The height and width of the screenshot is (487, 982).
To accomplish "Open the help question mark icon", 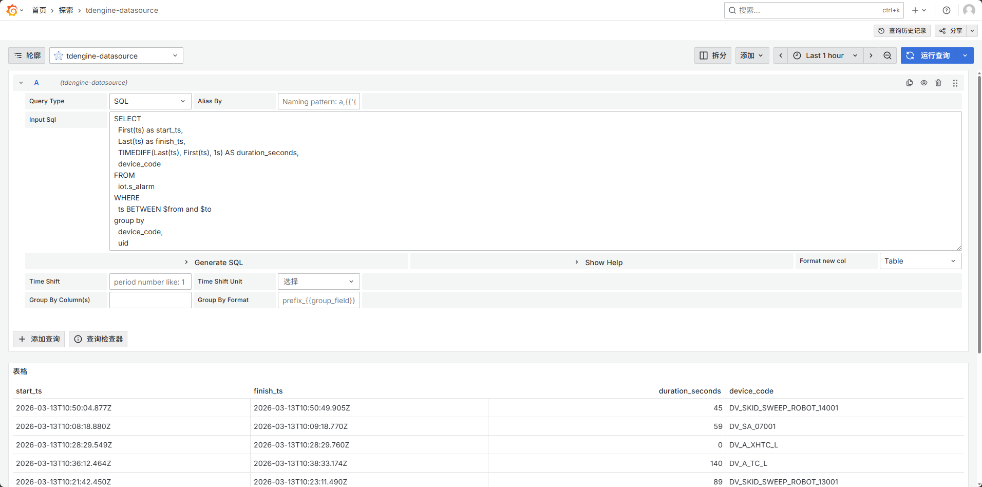I will point(947,10).
